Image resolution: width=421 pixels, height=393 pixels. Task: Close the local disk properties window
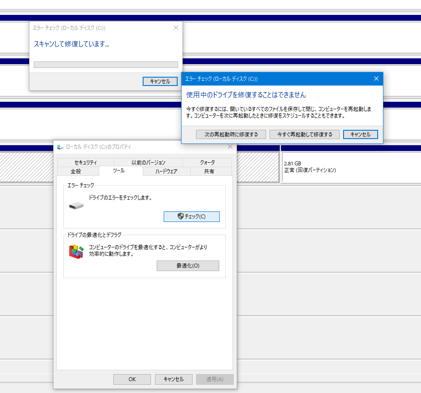tap(230, 146)
